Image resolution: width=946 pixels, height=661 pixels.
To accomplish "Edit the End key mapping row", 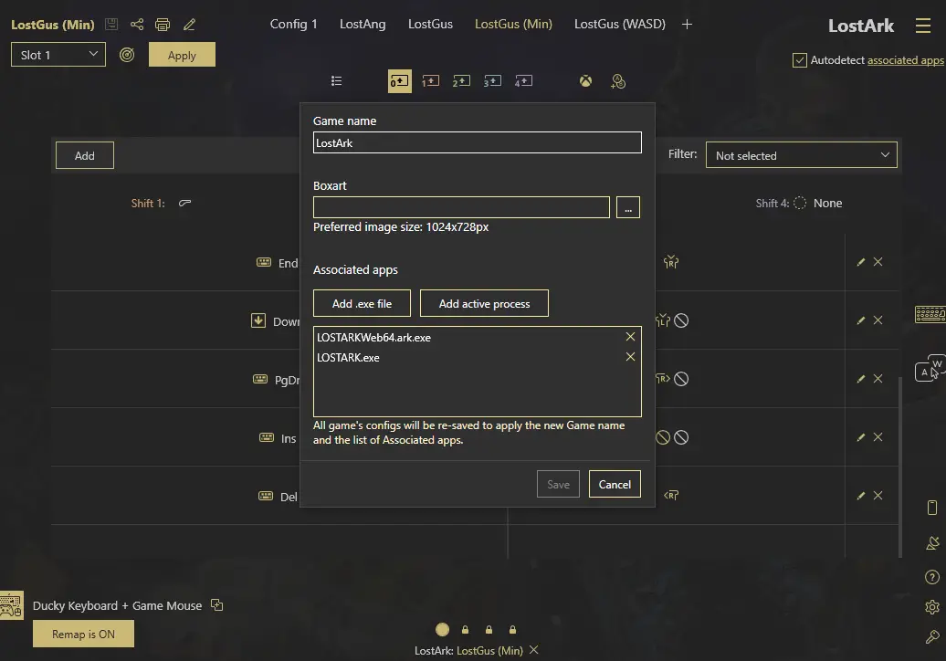I will click(861, 262).
